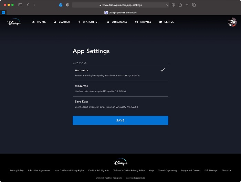Select Automatic data usage option

point(120,73)
